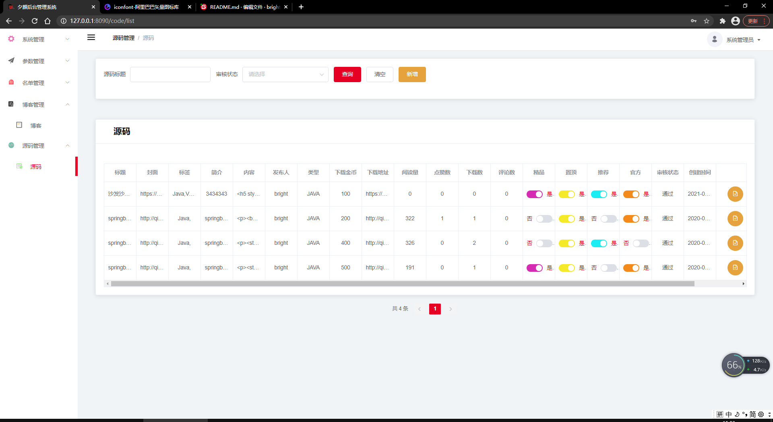The width and height of the screenshot is (773, 422).
Task: Enable 推荐 switch in the 200-coin row
Action: (609, 219)
